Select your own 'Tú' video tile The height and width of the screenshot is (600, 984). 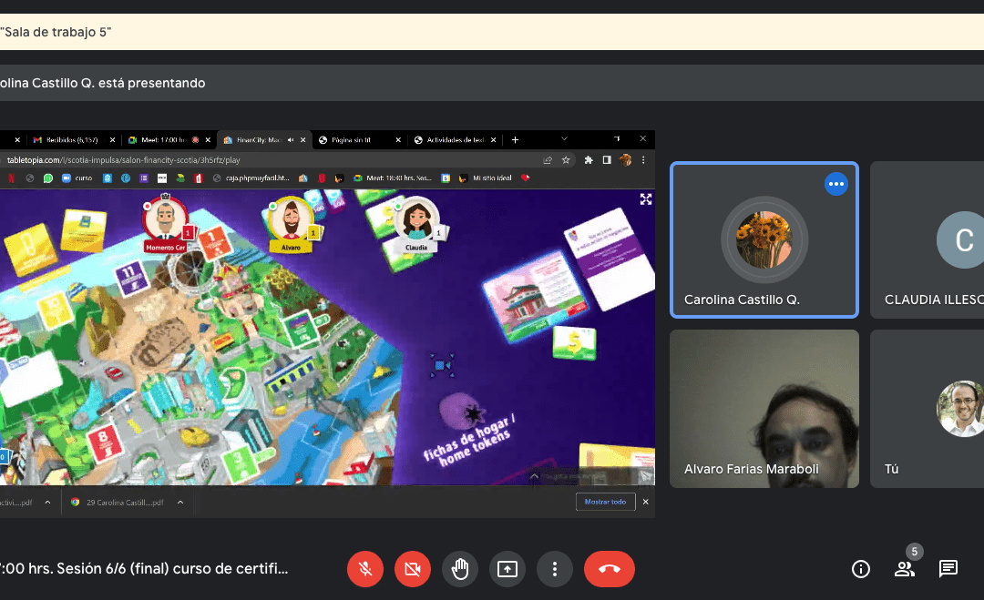pos(927,409)
